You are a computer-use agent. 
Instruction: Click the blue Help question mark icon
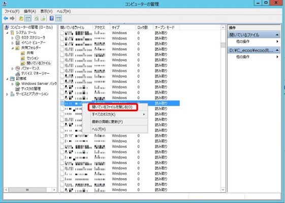click(x=52, y=18)
